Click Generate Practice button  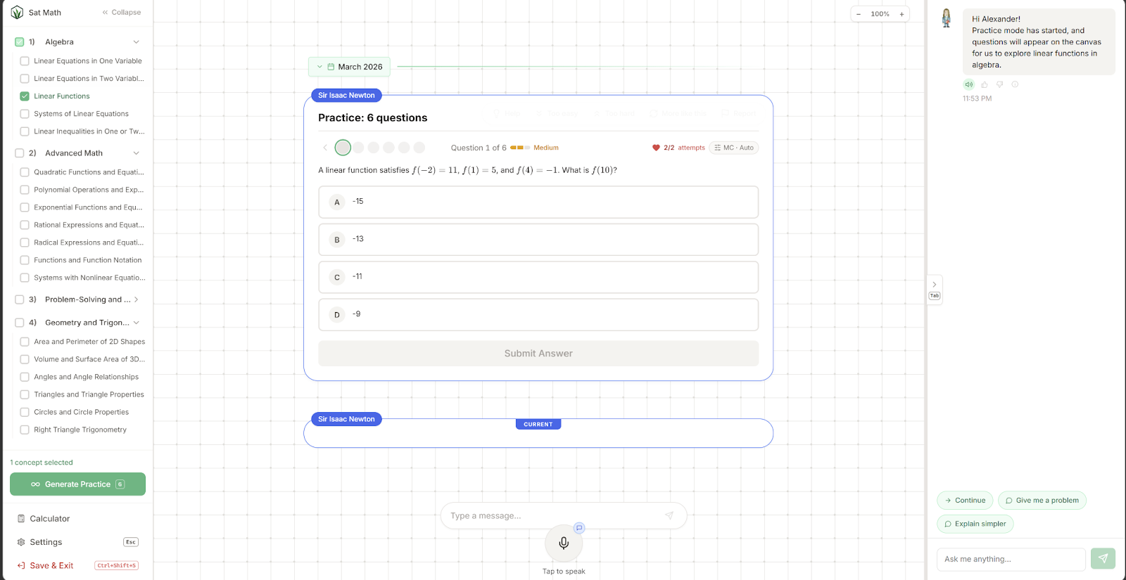[x=77, y=484]
